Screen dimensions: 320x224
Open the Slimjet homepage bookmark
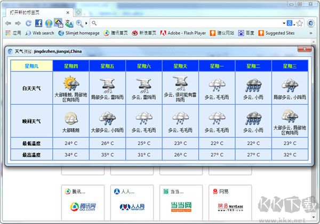79,33
